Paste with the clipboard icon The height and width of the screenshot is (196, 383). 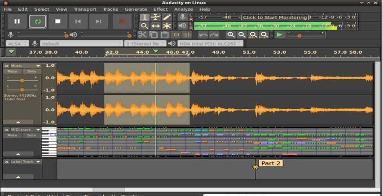165,35
